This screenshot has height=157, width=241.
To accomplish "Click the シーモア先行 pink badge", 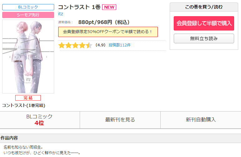I will [x=28, y=15].
